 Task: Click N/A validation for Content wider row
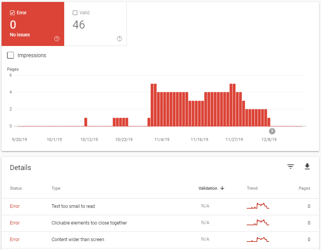(205, 239)
